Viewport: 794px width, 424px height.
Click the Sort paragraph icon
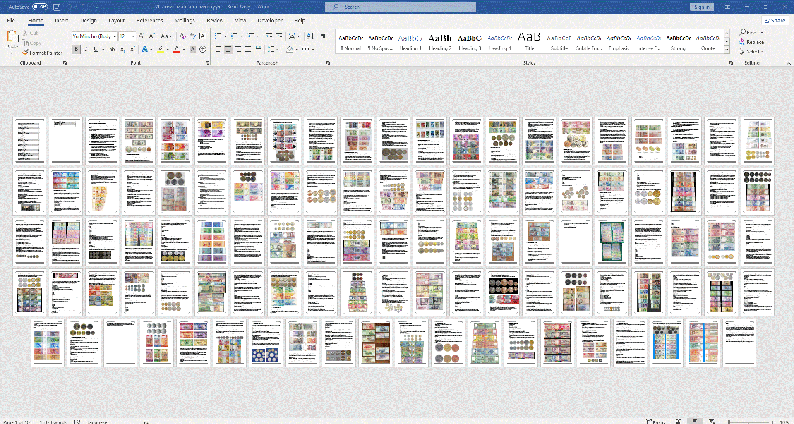311,36
